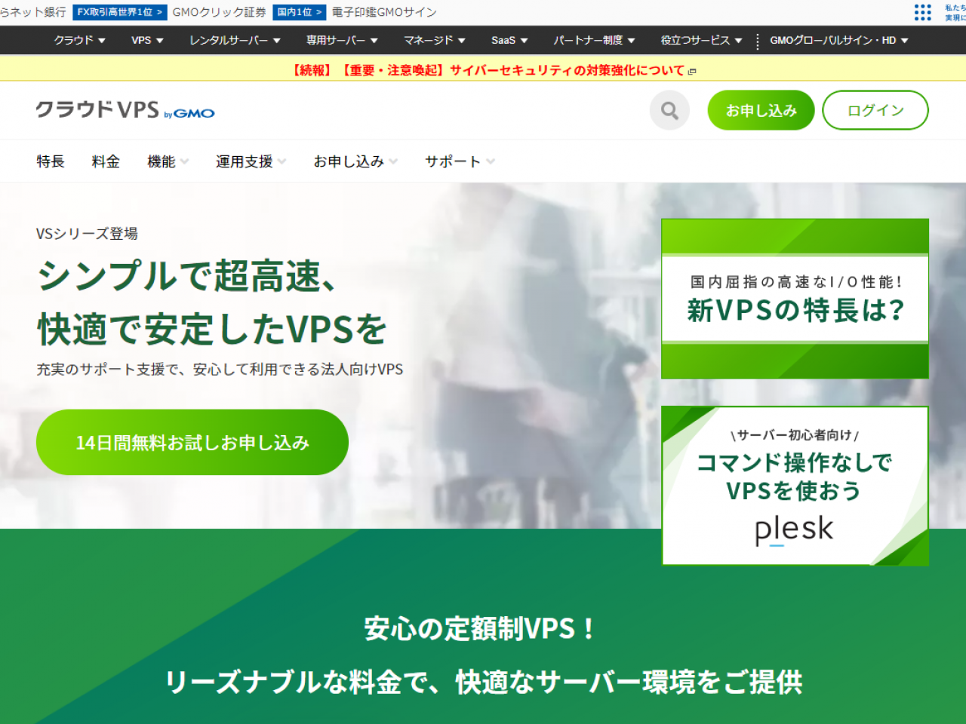Viewport: 966px width, 724px height.
Task: Open the クラウド dropdown menu
Action: point(79,41)
